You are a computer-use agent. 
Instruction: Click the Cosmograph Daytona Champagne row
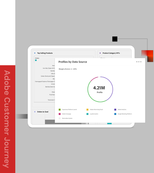pos(45,82)
